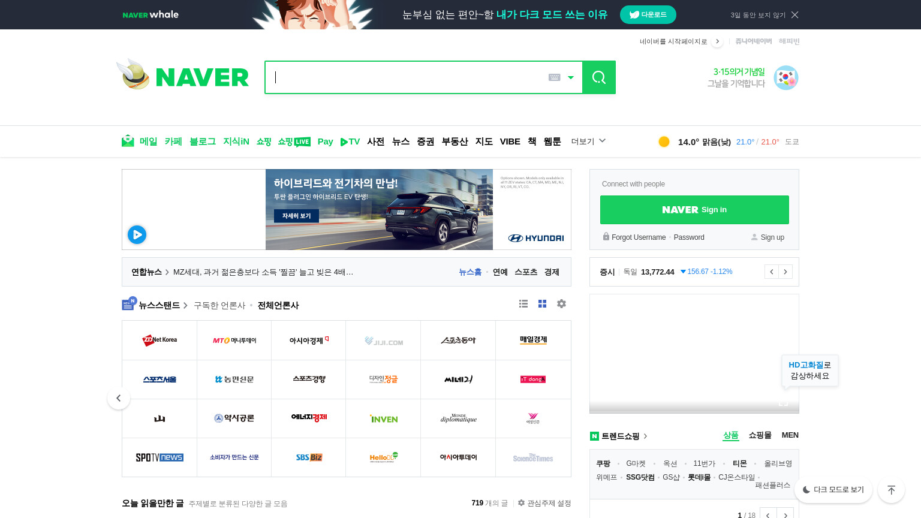
Task: Open 증권 stocks menu item
Action: (426, 141)
